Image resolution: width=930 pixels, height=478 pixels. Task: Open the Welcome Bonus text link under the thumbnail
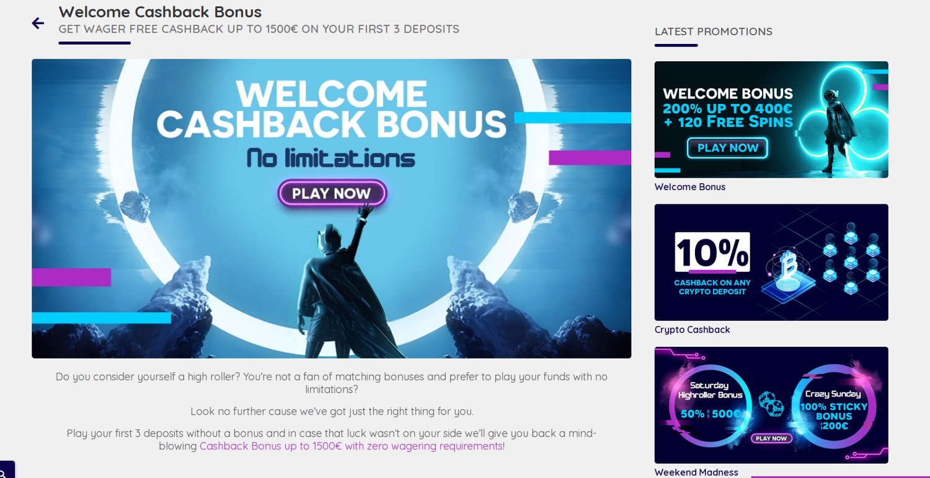(690, 187)
